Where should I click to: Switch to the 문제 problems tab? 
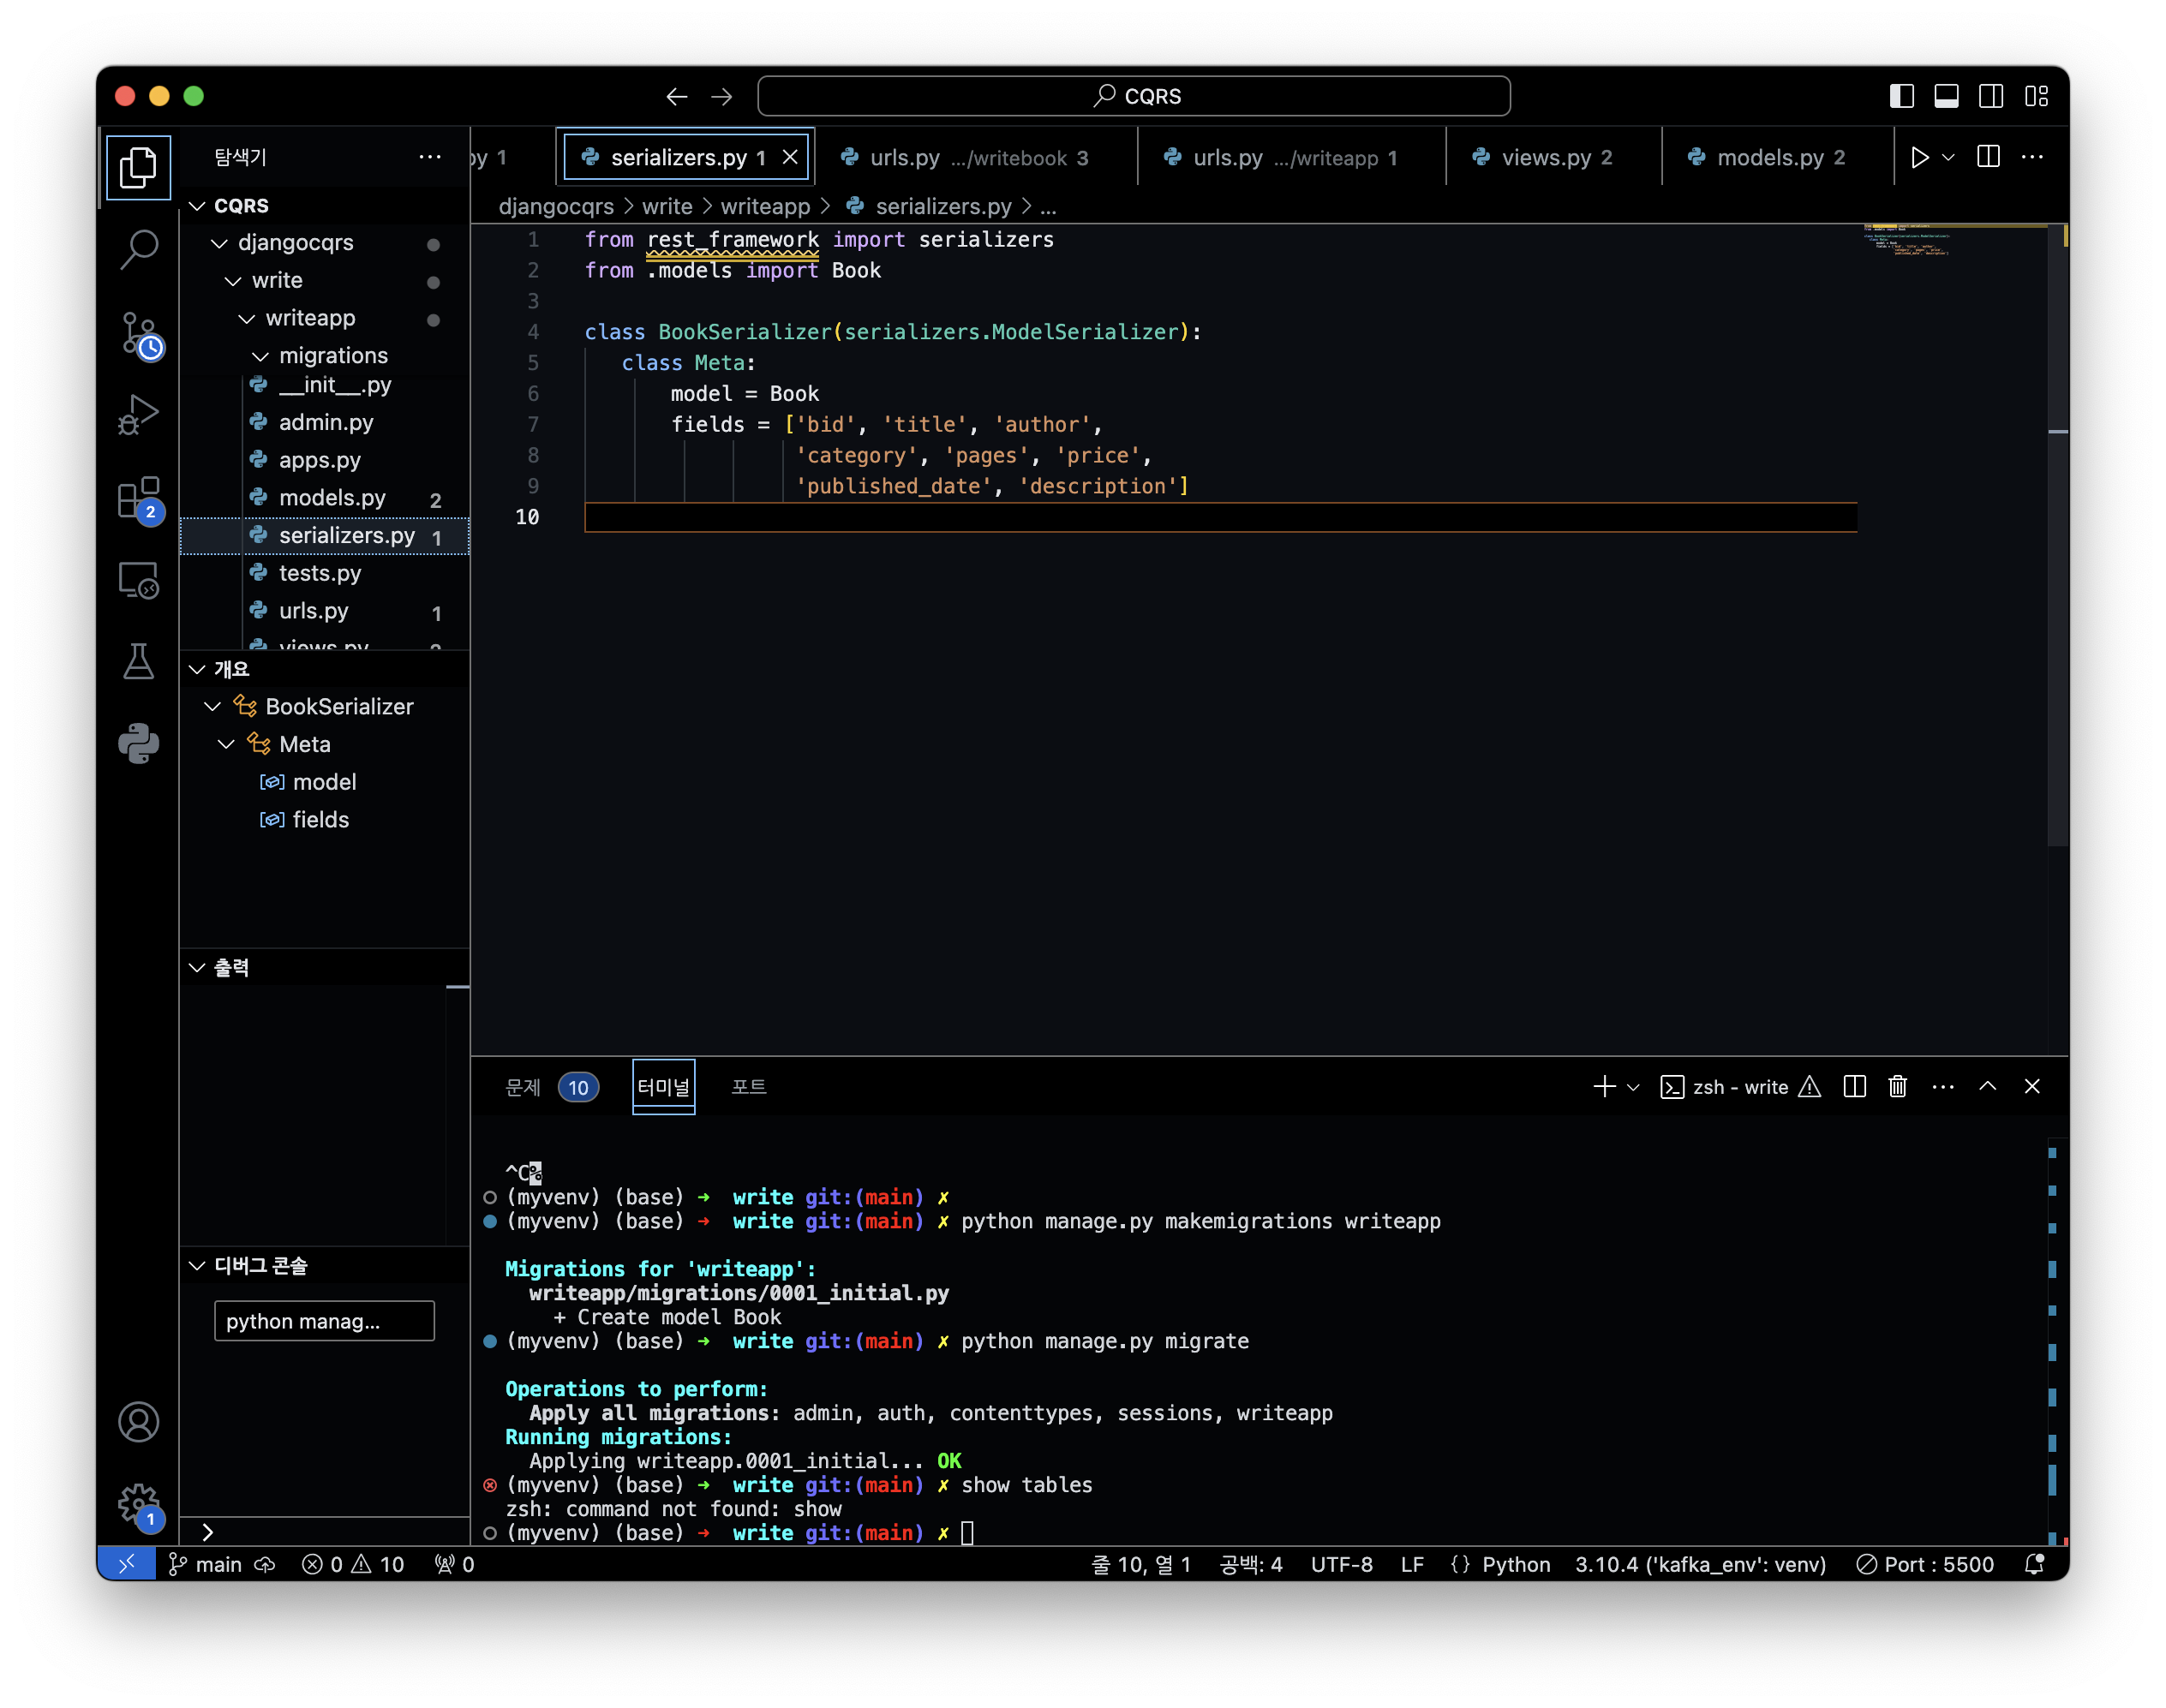click(x=523, y=1087)
